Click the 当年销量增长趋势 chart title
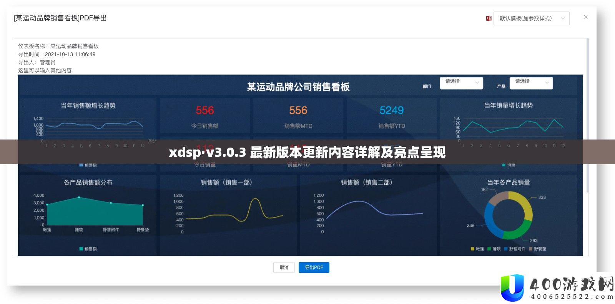The width and height of the screenshot is (615, 304). [509, 106]
